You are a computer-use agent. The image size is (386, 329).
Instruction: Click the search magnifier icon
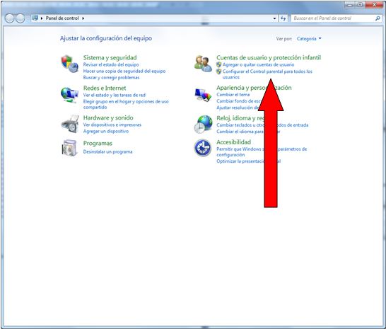378,18
